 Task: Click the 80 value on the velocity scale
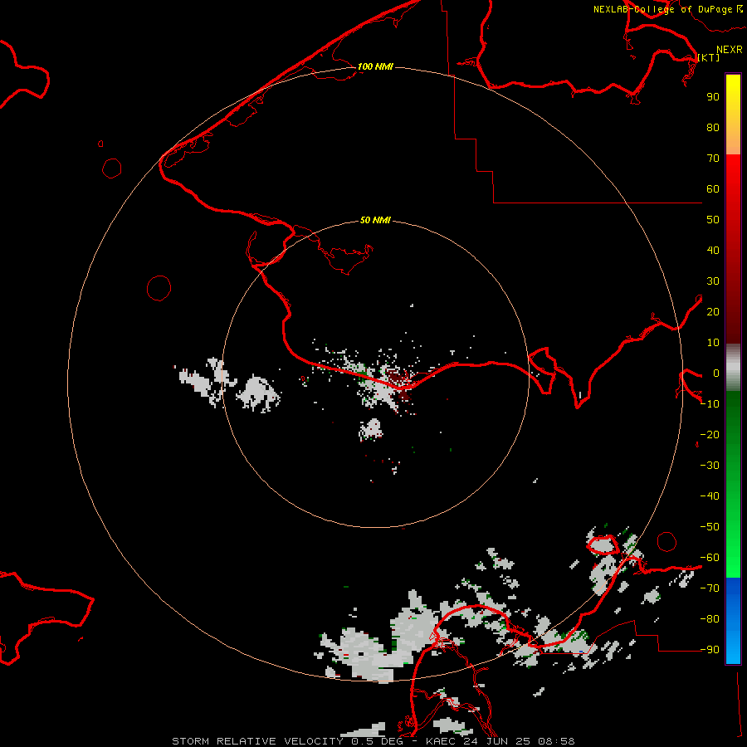713,127
